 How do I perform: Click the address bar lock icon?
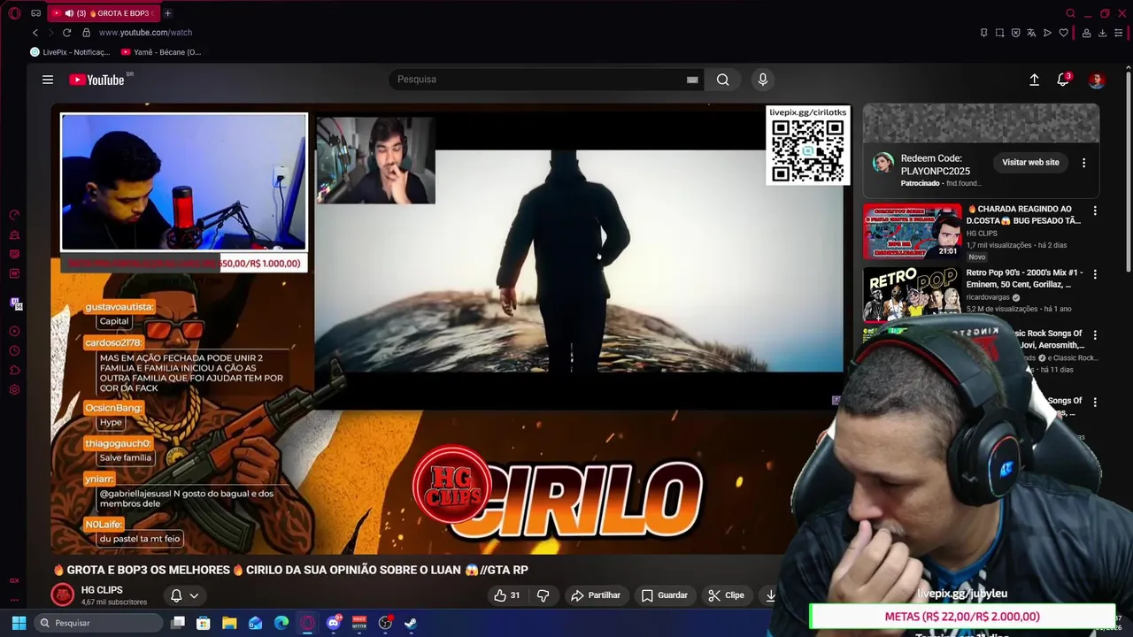tap(86, 33)
